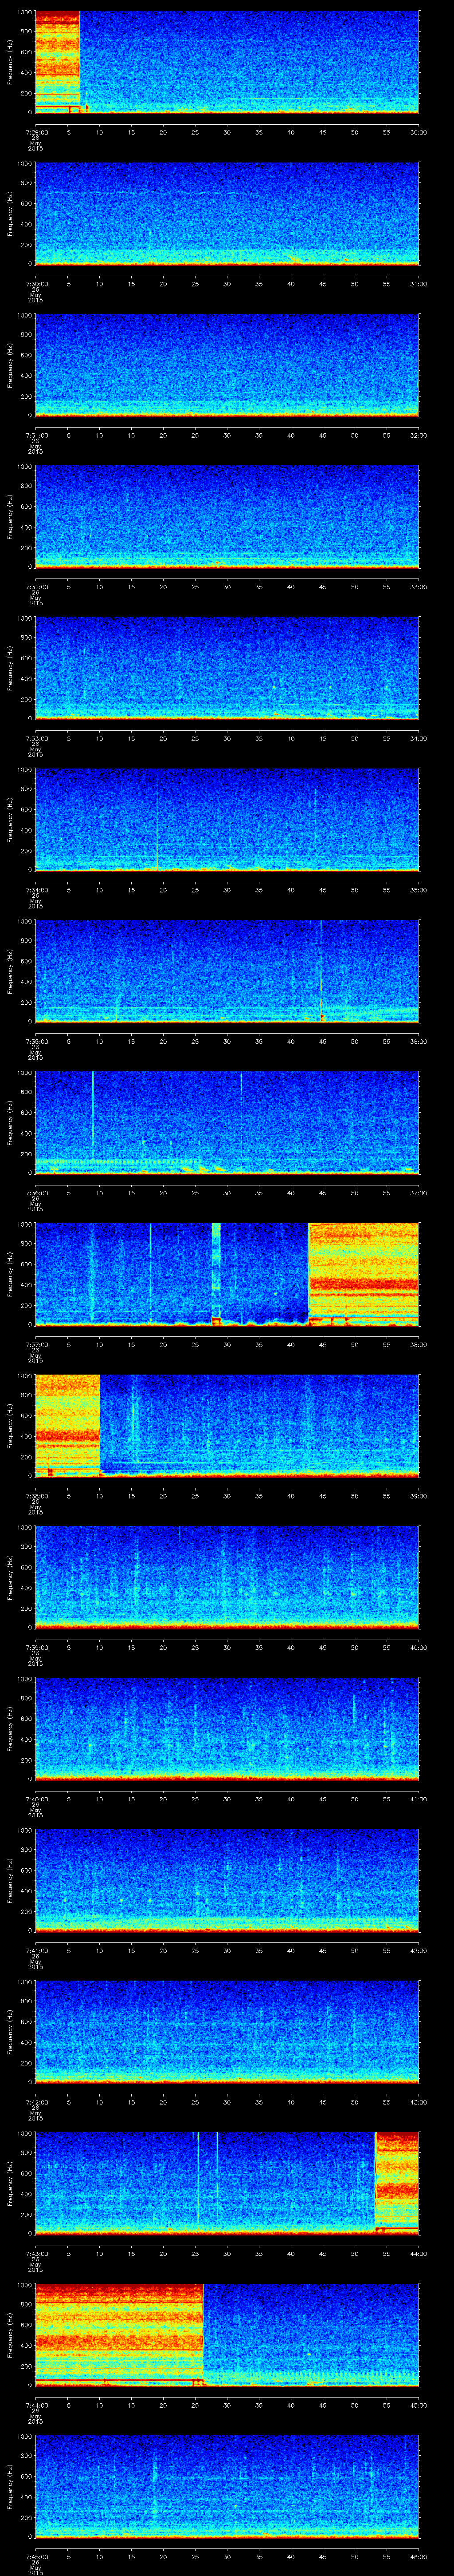The height and width of the screenshot is (2576, 454).
Task: Click the '33:00' end time label
Action: pyautogui.click(x=418, y=586)
